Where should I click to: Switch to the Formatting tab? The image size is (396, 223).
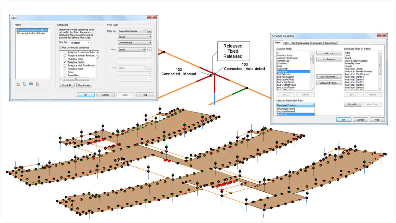[317, 43]
